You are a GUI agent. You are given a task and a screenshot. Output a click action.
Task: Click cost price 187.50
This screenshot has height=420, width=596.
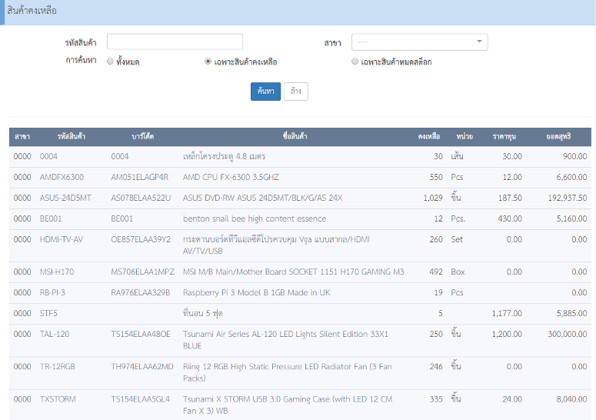coord(510,198)
